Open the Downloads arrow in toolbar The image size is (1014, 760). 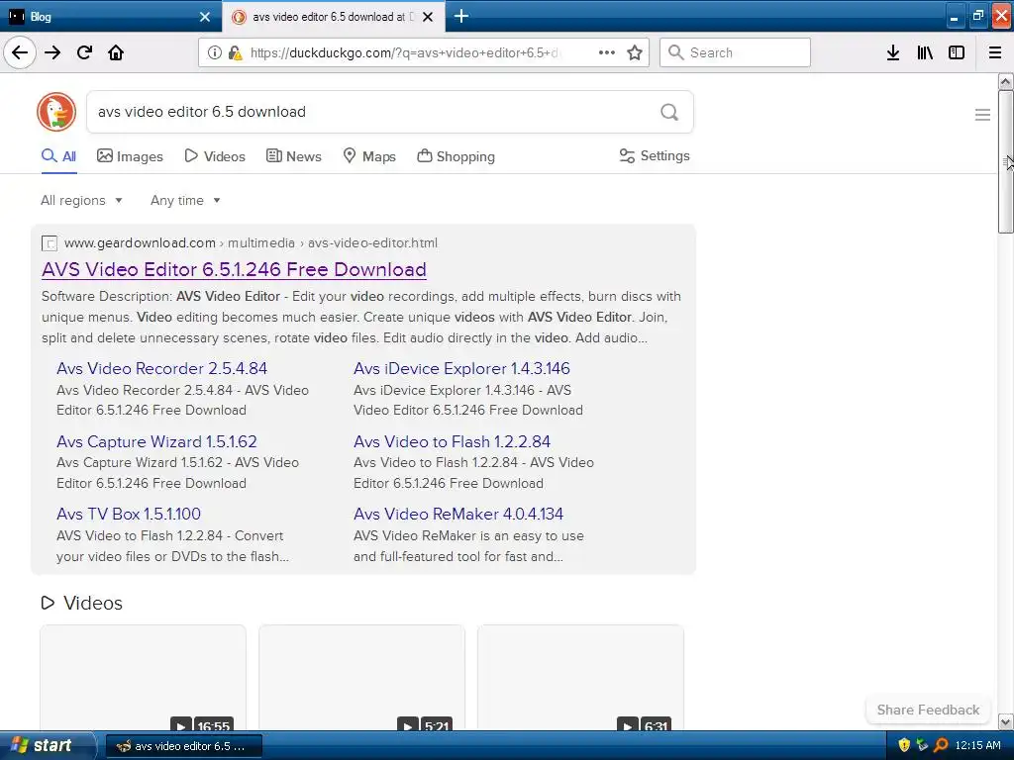pos(893,52)
